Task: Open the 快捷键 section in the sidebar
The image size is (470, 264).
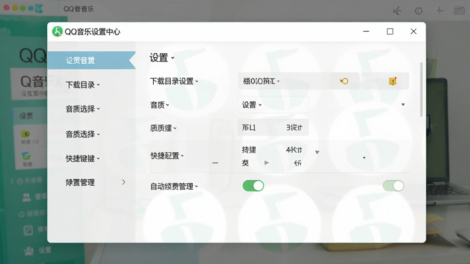Action: [x=83, y=158]
